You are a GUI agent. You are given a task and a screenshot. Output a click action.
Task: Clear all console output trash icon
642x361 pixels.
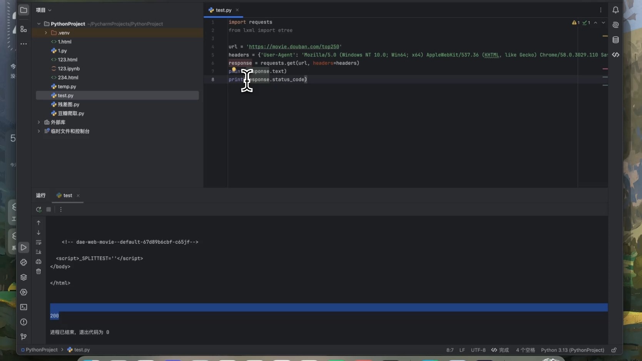[38, 271]
